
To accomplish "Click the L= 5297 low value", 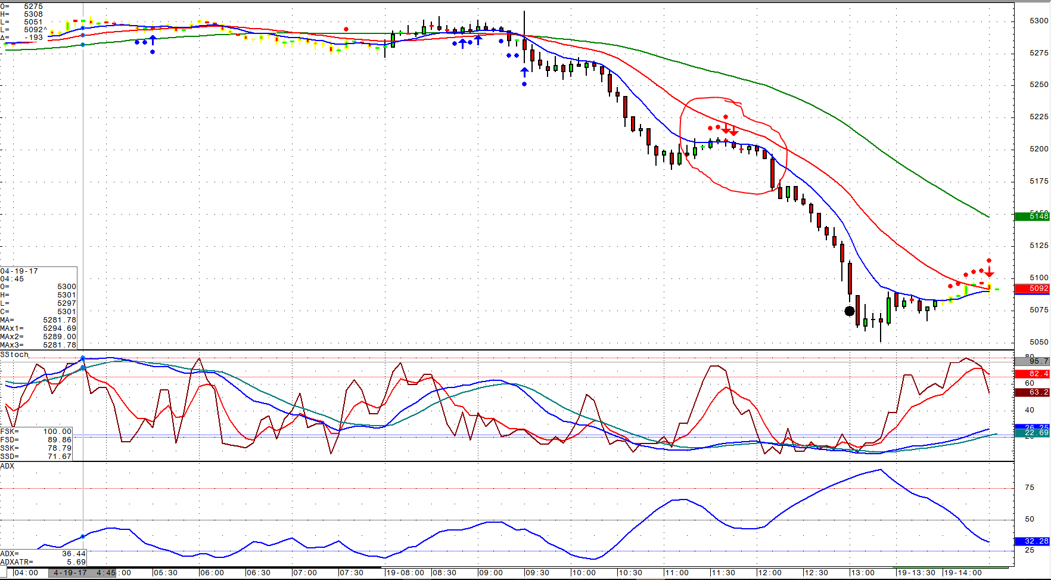I will (x=38, y=303).
